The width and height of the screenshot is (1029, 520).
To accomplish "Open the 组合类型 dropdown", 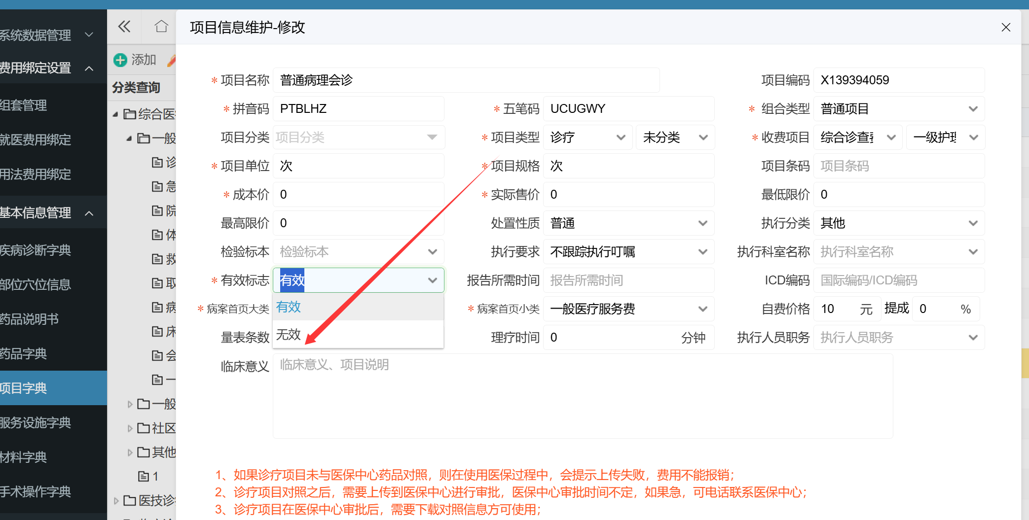I will tap(898, 109).
